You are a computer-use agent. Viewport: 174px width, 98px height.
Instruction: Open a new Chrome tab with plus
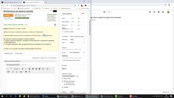tap(46, 2)
